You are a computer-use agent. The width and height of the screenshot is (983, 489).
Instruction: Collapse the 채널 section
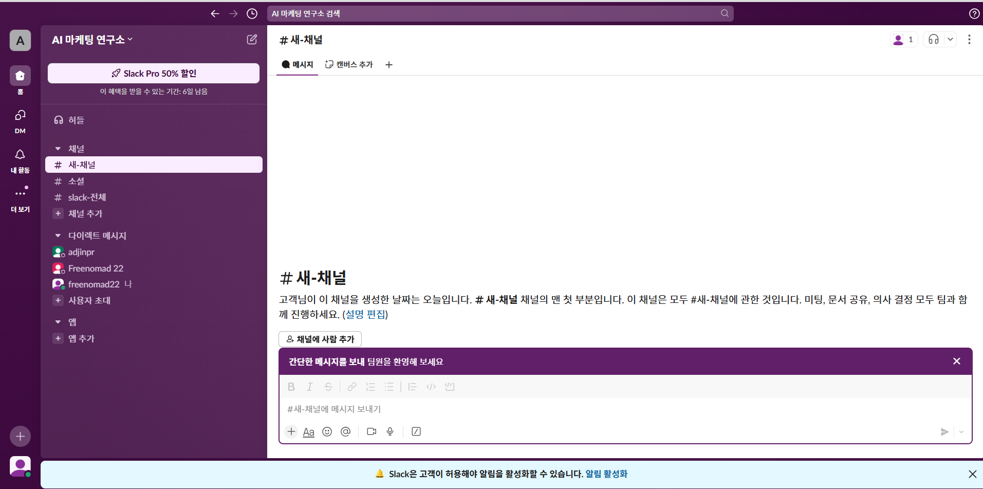coord(58,149)
